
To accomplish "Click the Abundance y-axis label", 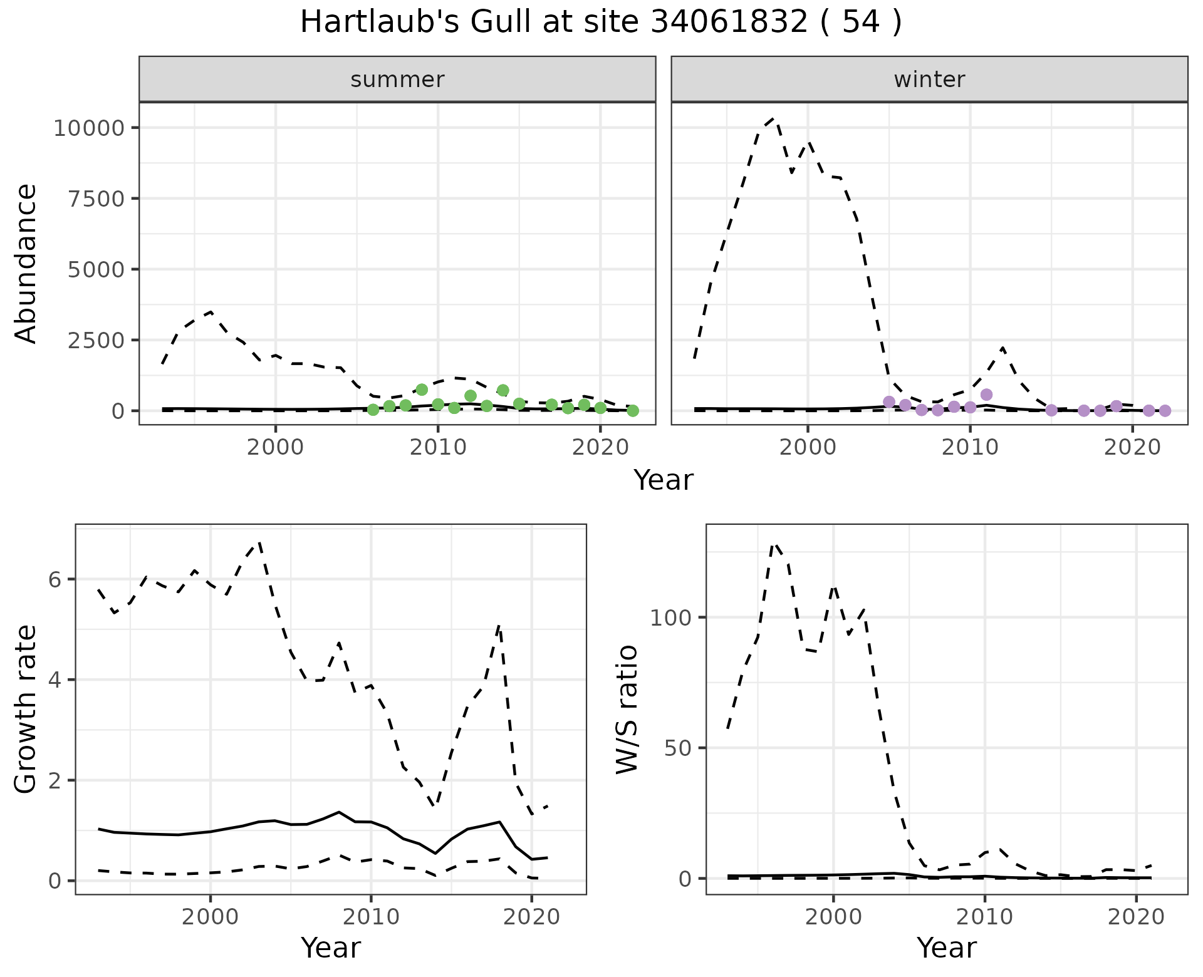I will [26, 263].
